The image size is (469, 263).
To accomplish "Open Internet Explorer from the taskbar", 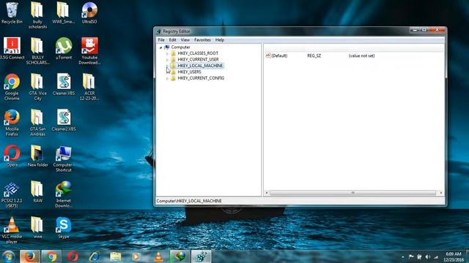I will 95,256.
